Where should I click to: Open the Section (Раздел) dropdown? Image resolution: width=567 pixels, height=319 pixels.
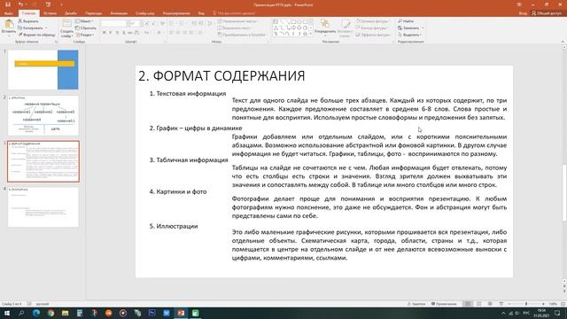coord(85,35)
